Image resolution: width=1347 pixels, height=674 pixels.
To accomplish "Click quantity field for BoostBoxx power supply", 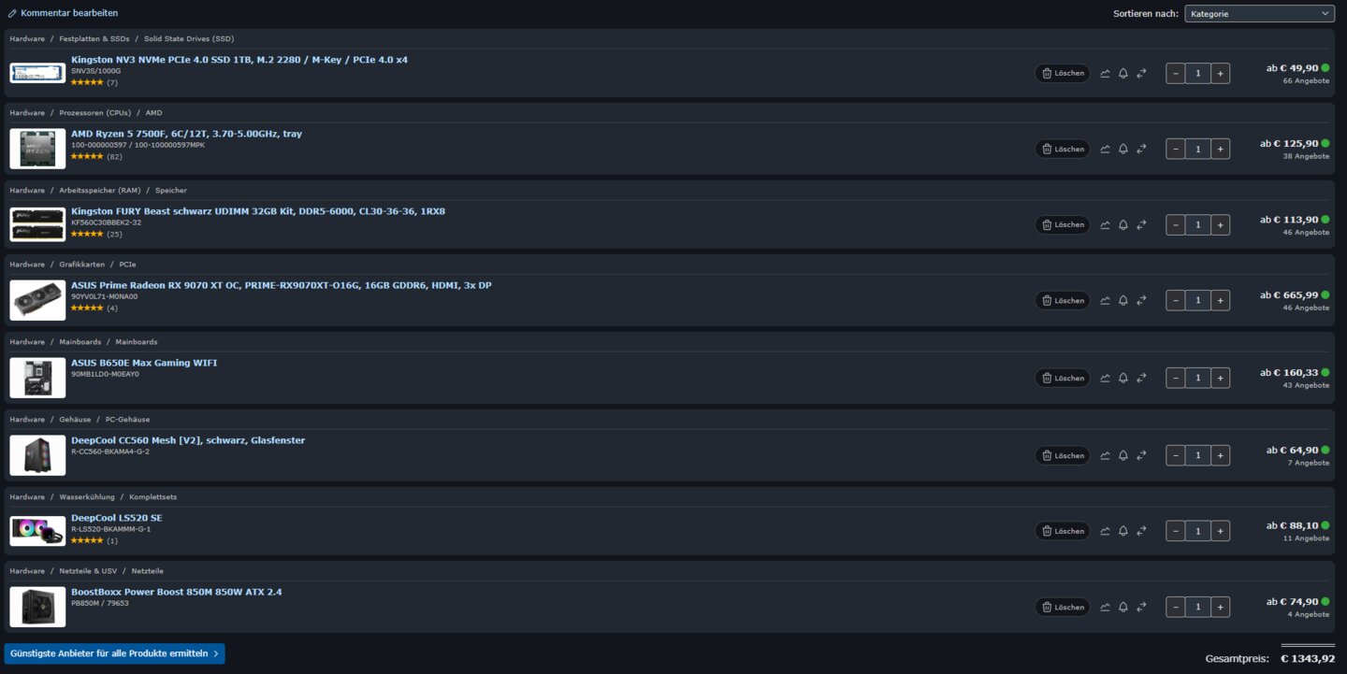I will [x=1197, y=607].
